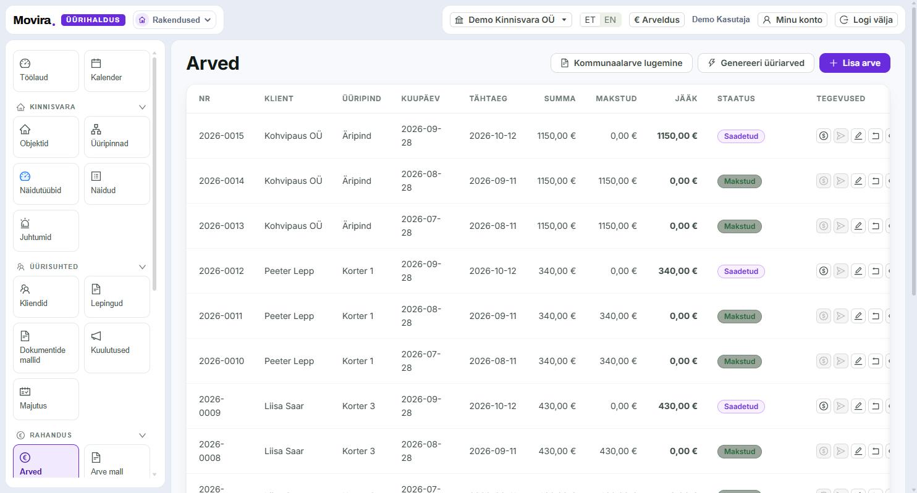Click the Movira logo
This screenshot has width=917, height=493.
coord(34,20)
